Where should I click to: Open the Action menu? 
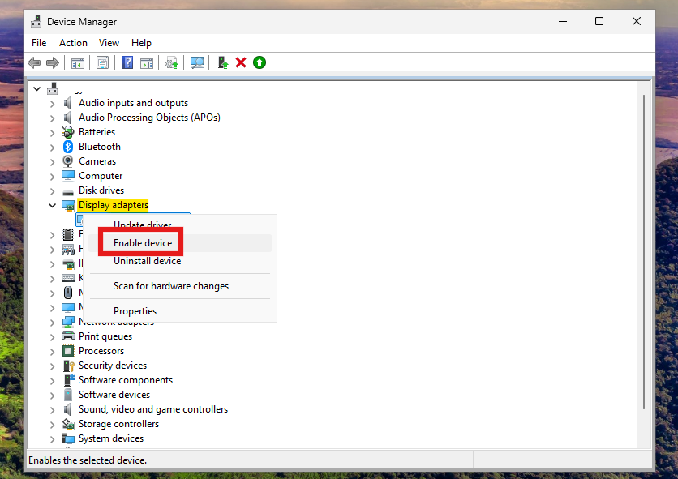[73, 42]
